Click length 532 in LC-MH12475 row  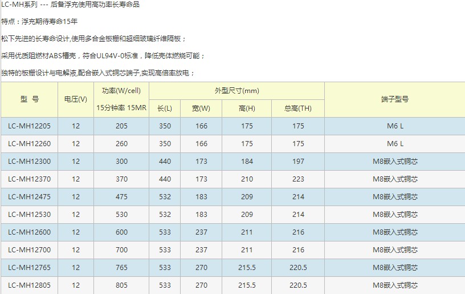point(165,196)
